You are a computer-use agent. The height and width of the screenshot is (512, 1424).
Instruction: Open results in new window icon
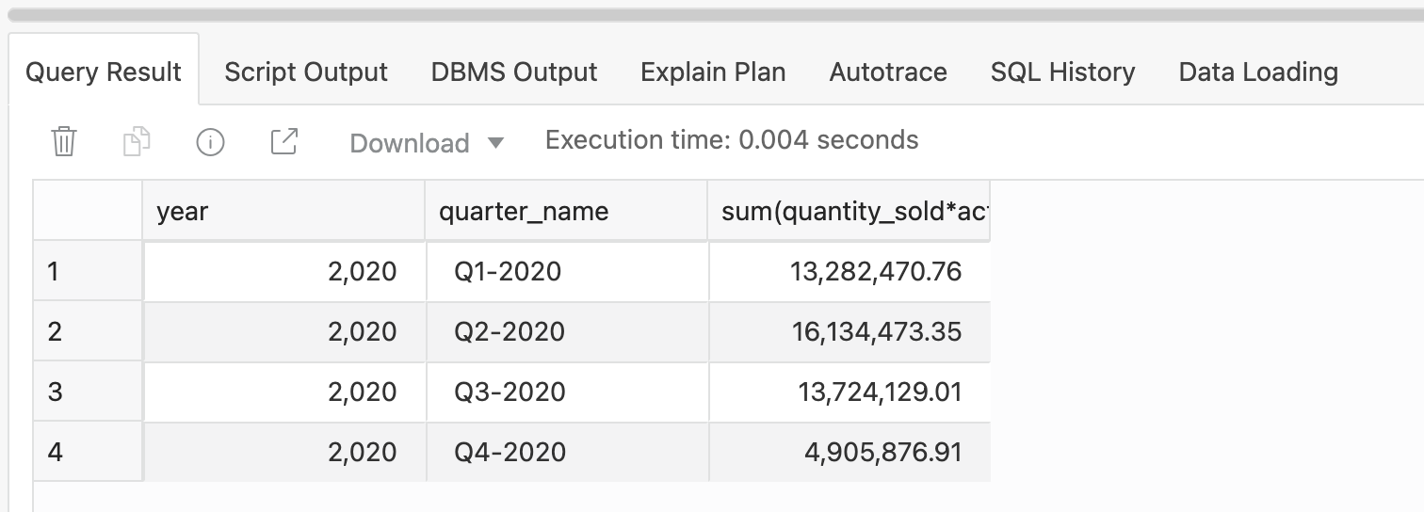click(283, 142)
